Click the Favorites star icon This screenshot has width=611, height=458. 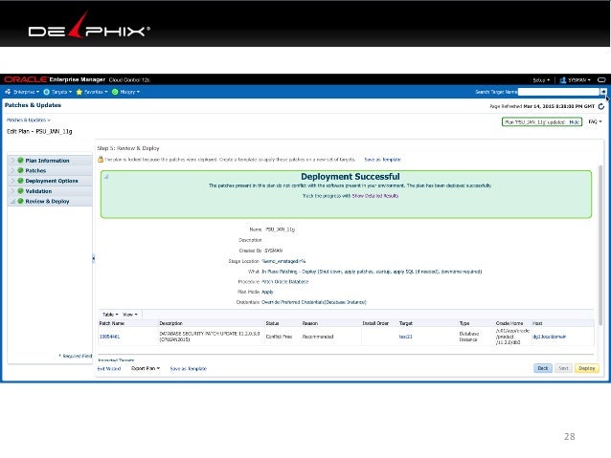click(x=79, y=92)
